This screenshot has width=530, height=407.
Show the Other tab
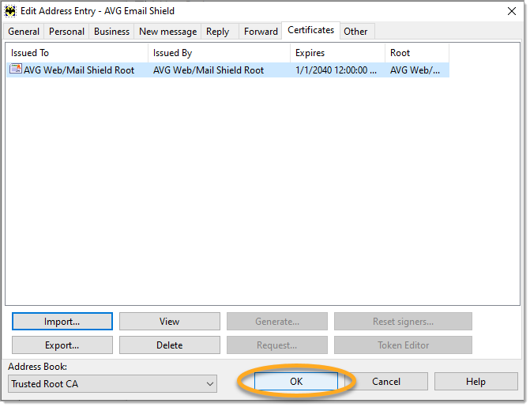355,32
